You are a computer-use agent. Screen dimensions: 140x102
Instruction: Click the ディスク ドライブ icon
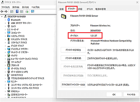point(9,46)
